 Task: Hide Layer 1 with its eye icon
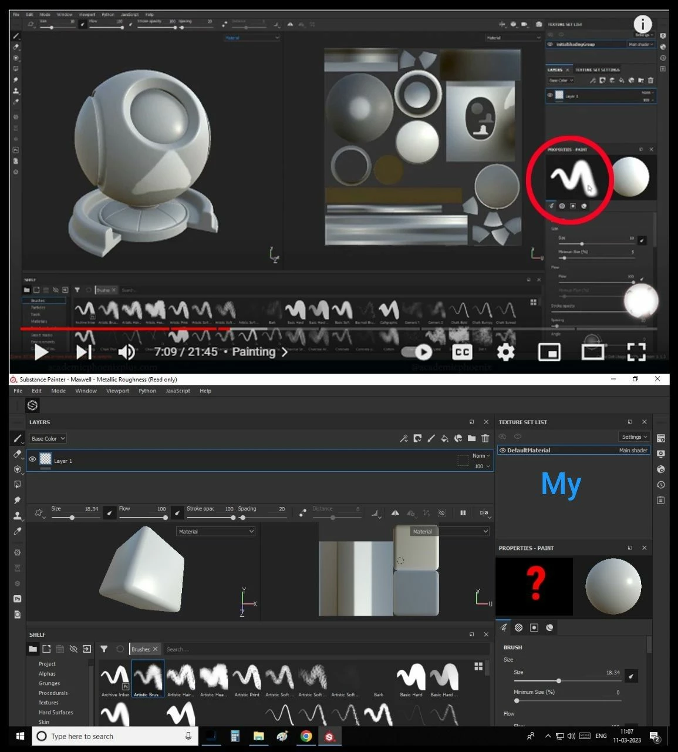tap(32, 459)
